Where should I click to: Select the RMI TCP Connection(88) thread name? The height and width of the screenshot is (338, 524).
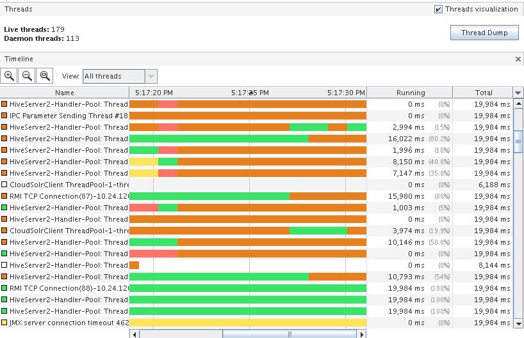[x=69, y=288]
